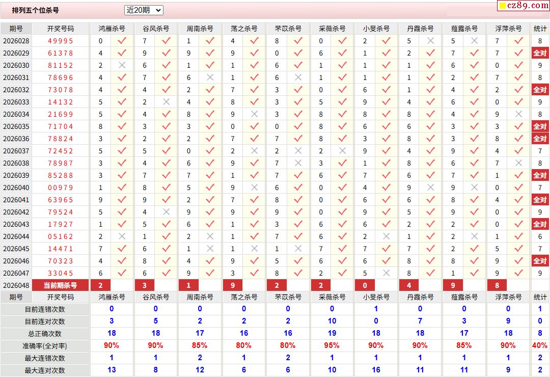The height and width of the screenshot is (377, 550).
Task: Click the red 浮萍 prediction cell showing 8
Action: point(498,285)
